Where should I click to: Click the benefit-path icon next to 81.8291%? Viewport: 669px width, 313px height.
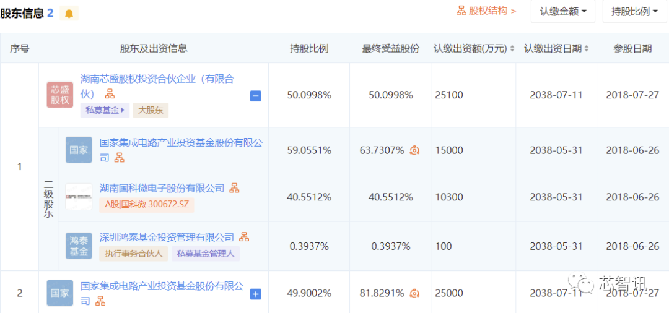414,293
